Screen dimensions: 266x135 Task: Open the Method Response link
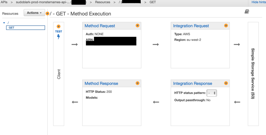click(x=101, y=83)
